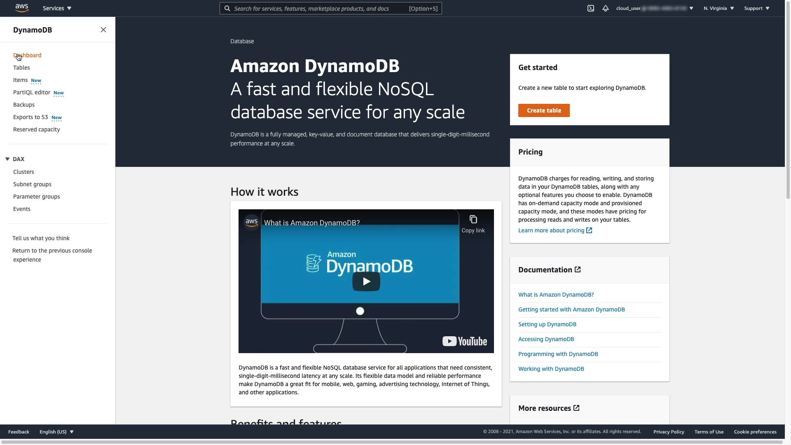Open AWS CloudShell terminal icon
Screen dimensions: 791x445
pyautogui.click(x=590, y=8)
